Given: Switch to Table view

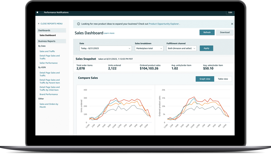Looking at the screenshot, I should (x=223, y=79).
